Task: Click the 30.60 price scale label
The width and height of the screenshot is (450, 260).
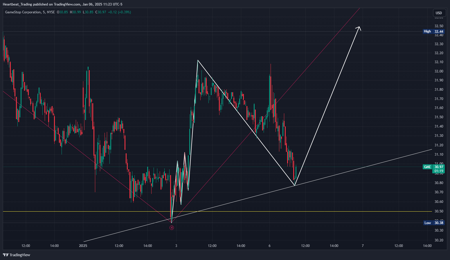Action: pyautogui.click(x=439, y=202)
